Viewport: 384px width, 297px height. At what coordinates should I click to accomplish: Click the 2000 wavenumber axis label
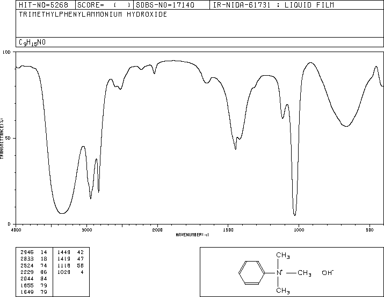pyautogui.click(x=157, y=230)
